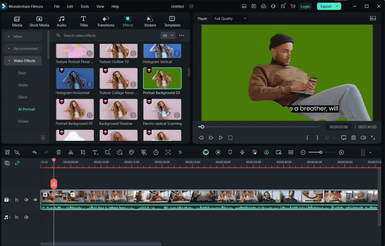The height and width of the screenshot is (246, 385).
Task: Open the effects panel more options menu
Action: click(x=182, y=36)
